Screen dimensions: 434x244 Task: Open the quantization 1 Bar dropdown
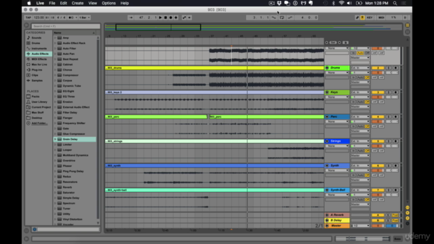pyautogui.click(x=84, y=18)
